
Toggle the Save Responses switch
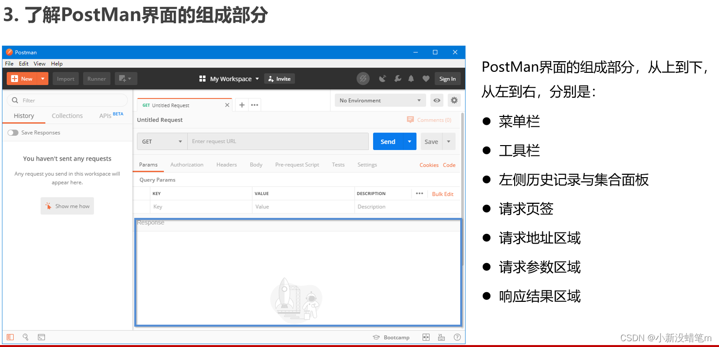click(13, 132)
